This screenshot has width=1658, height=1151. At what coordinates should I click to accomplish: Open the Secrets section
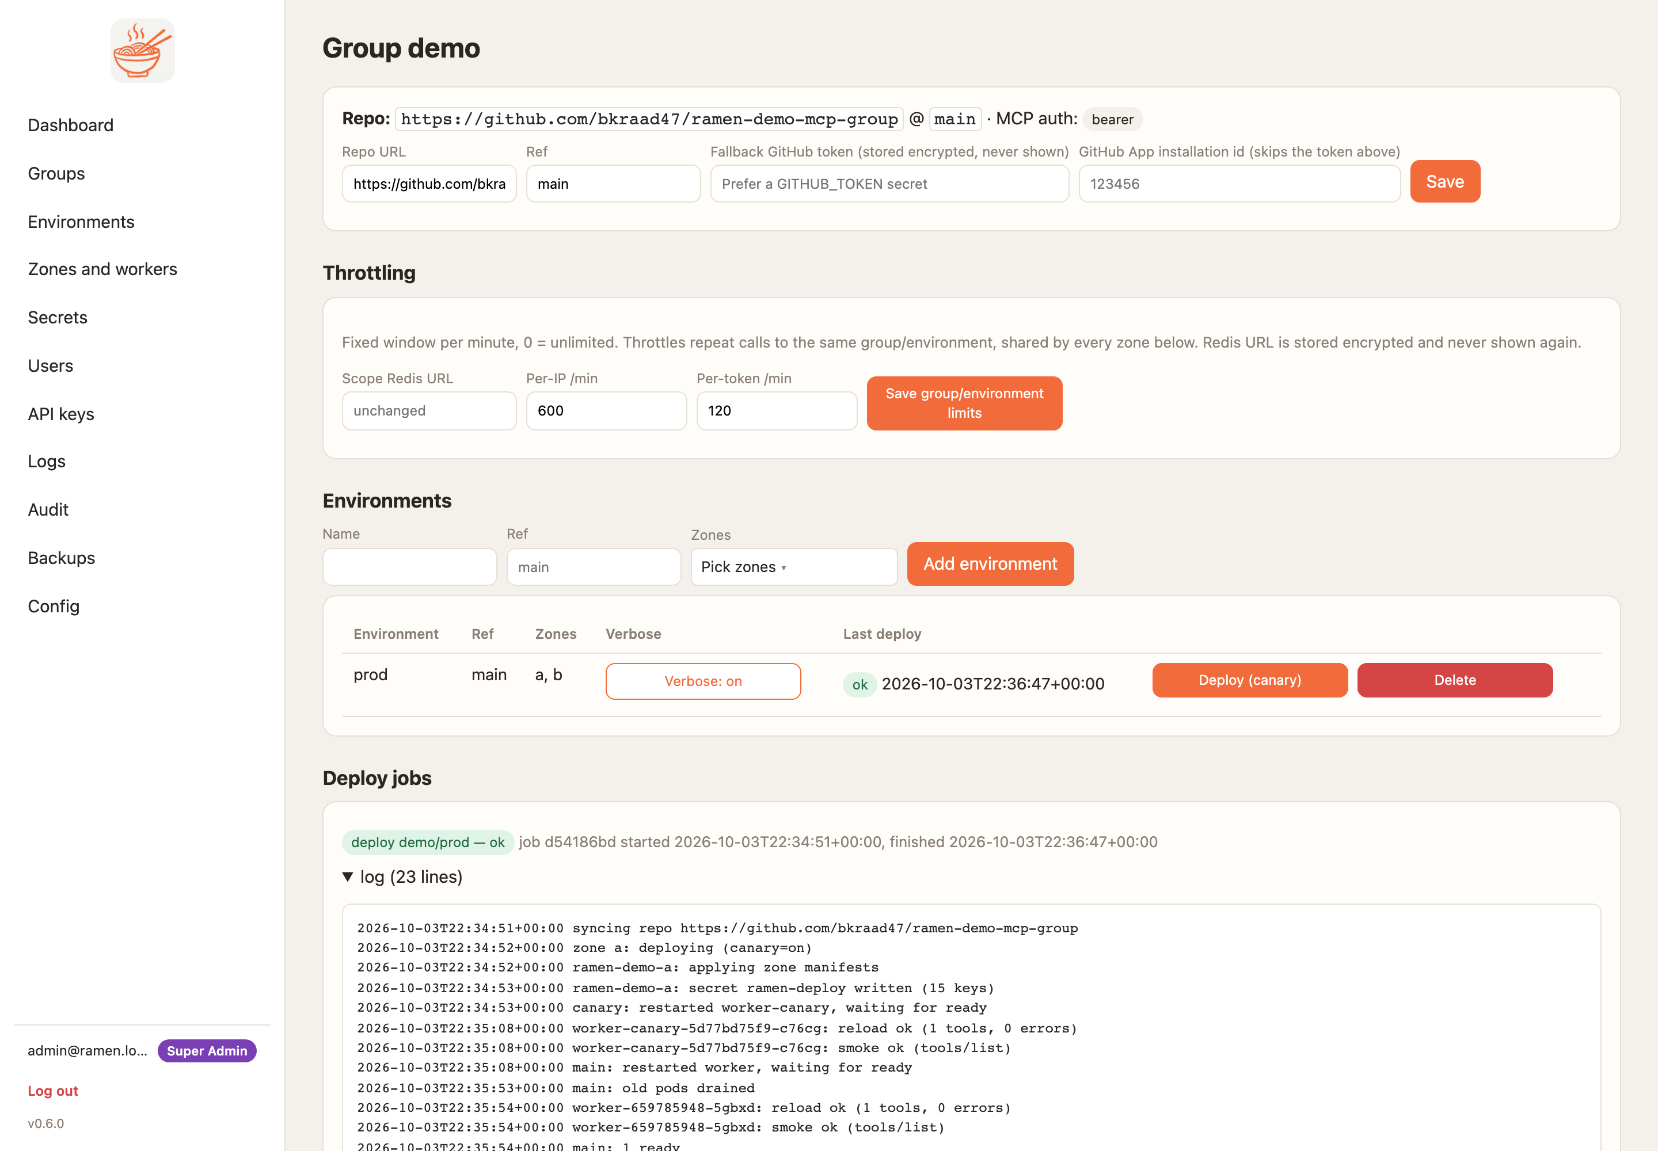58,317
